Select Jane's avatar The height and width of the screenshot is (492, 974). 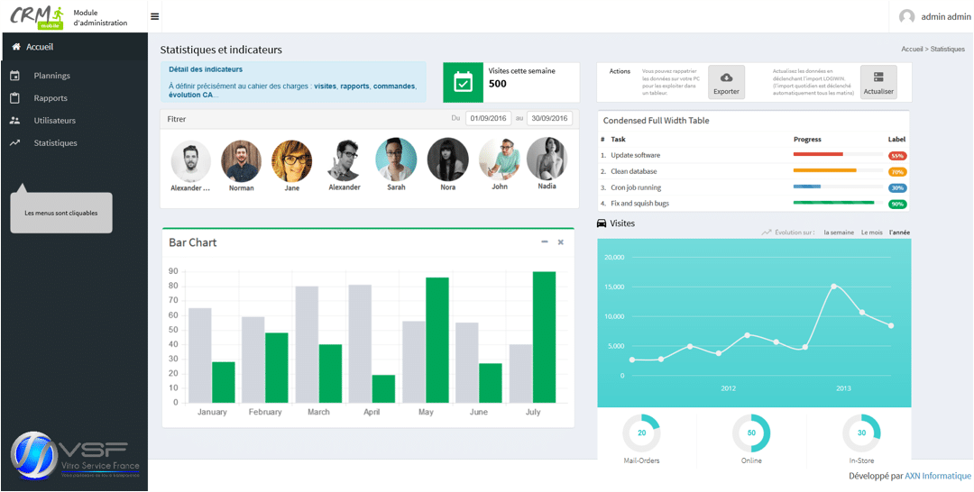point(292,160)
